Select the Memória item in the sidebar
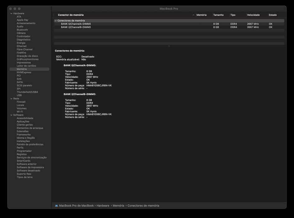294x218 pixels. pos(29,69)
